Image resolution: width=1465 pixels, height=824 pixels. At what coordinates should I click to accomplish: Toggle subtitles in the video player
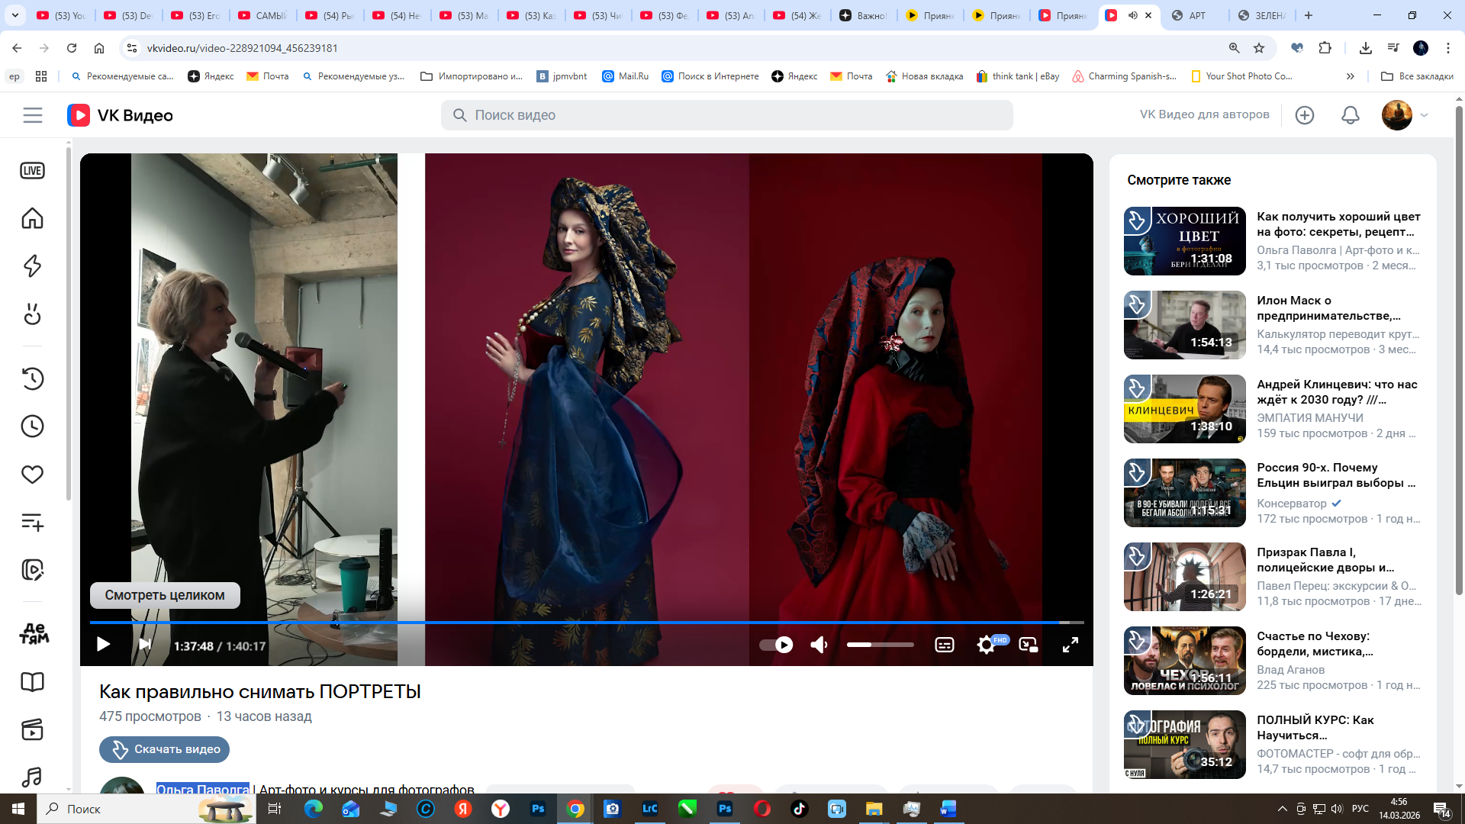pos(944,645)
